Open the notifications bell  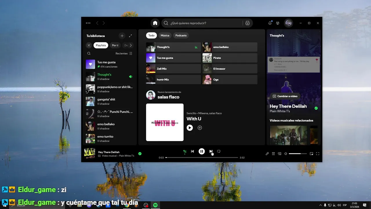tap(270, 23)
